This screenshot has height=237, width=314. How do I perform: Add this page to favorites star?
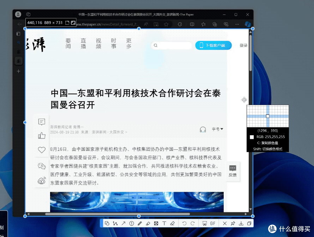point(166,24)
